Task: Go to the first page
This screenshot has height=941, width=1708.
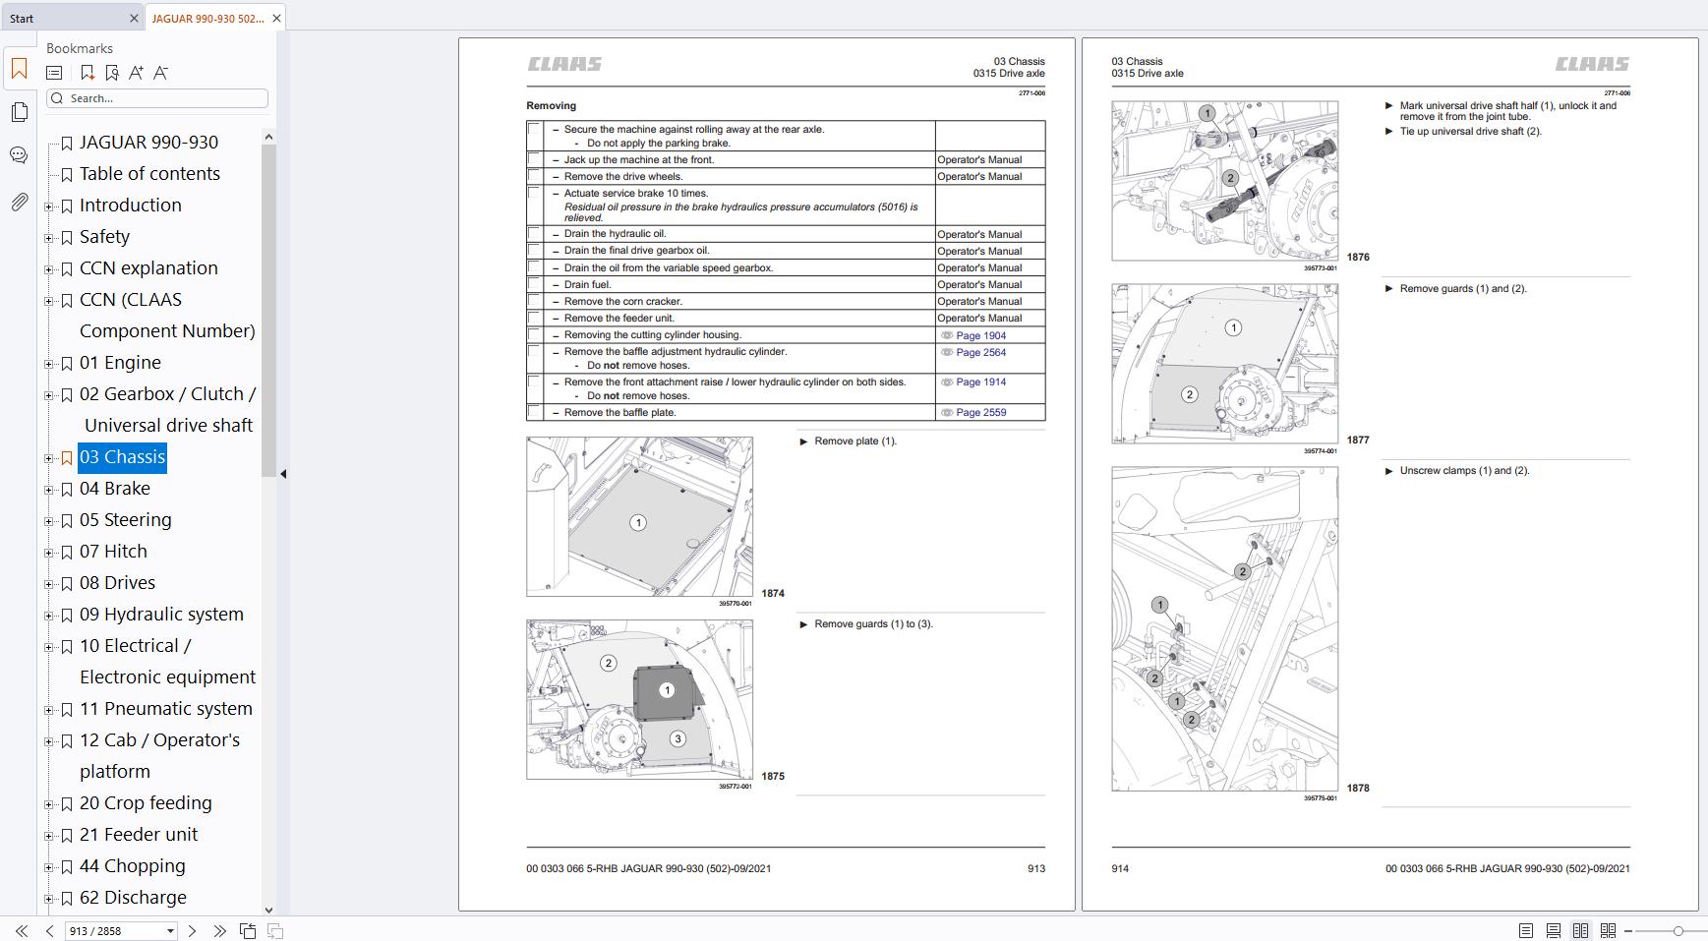Action: [x=21, y=930]
